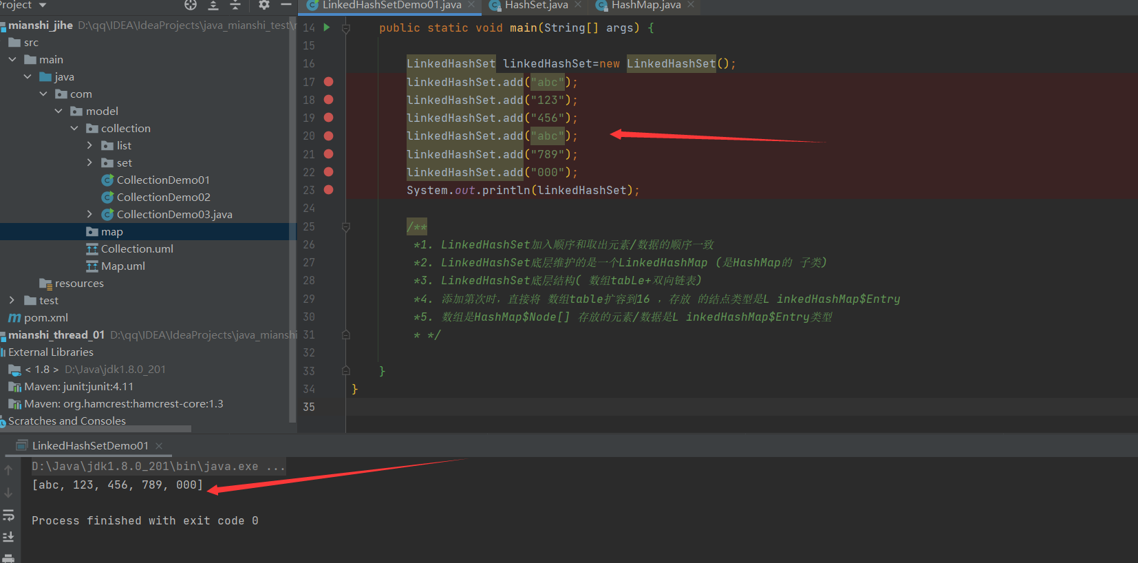This screenshot has width=1138, height=563.
Task: Close the LinkedHashSetDemo01 run tab
Action: tap(159, 446)
